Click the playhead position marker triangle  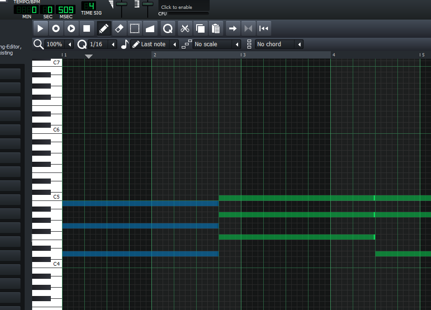[x=89, y=56]
